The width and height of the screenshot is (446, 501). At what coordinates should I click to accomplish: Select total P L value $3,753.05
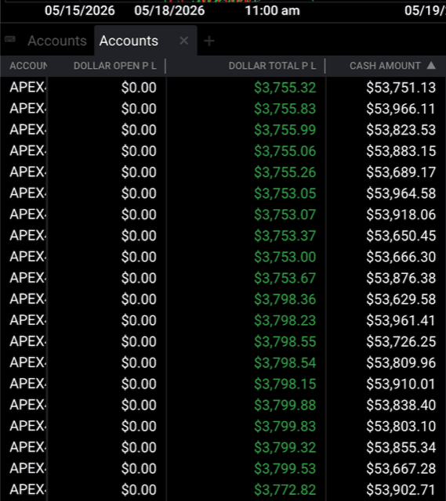285,193
